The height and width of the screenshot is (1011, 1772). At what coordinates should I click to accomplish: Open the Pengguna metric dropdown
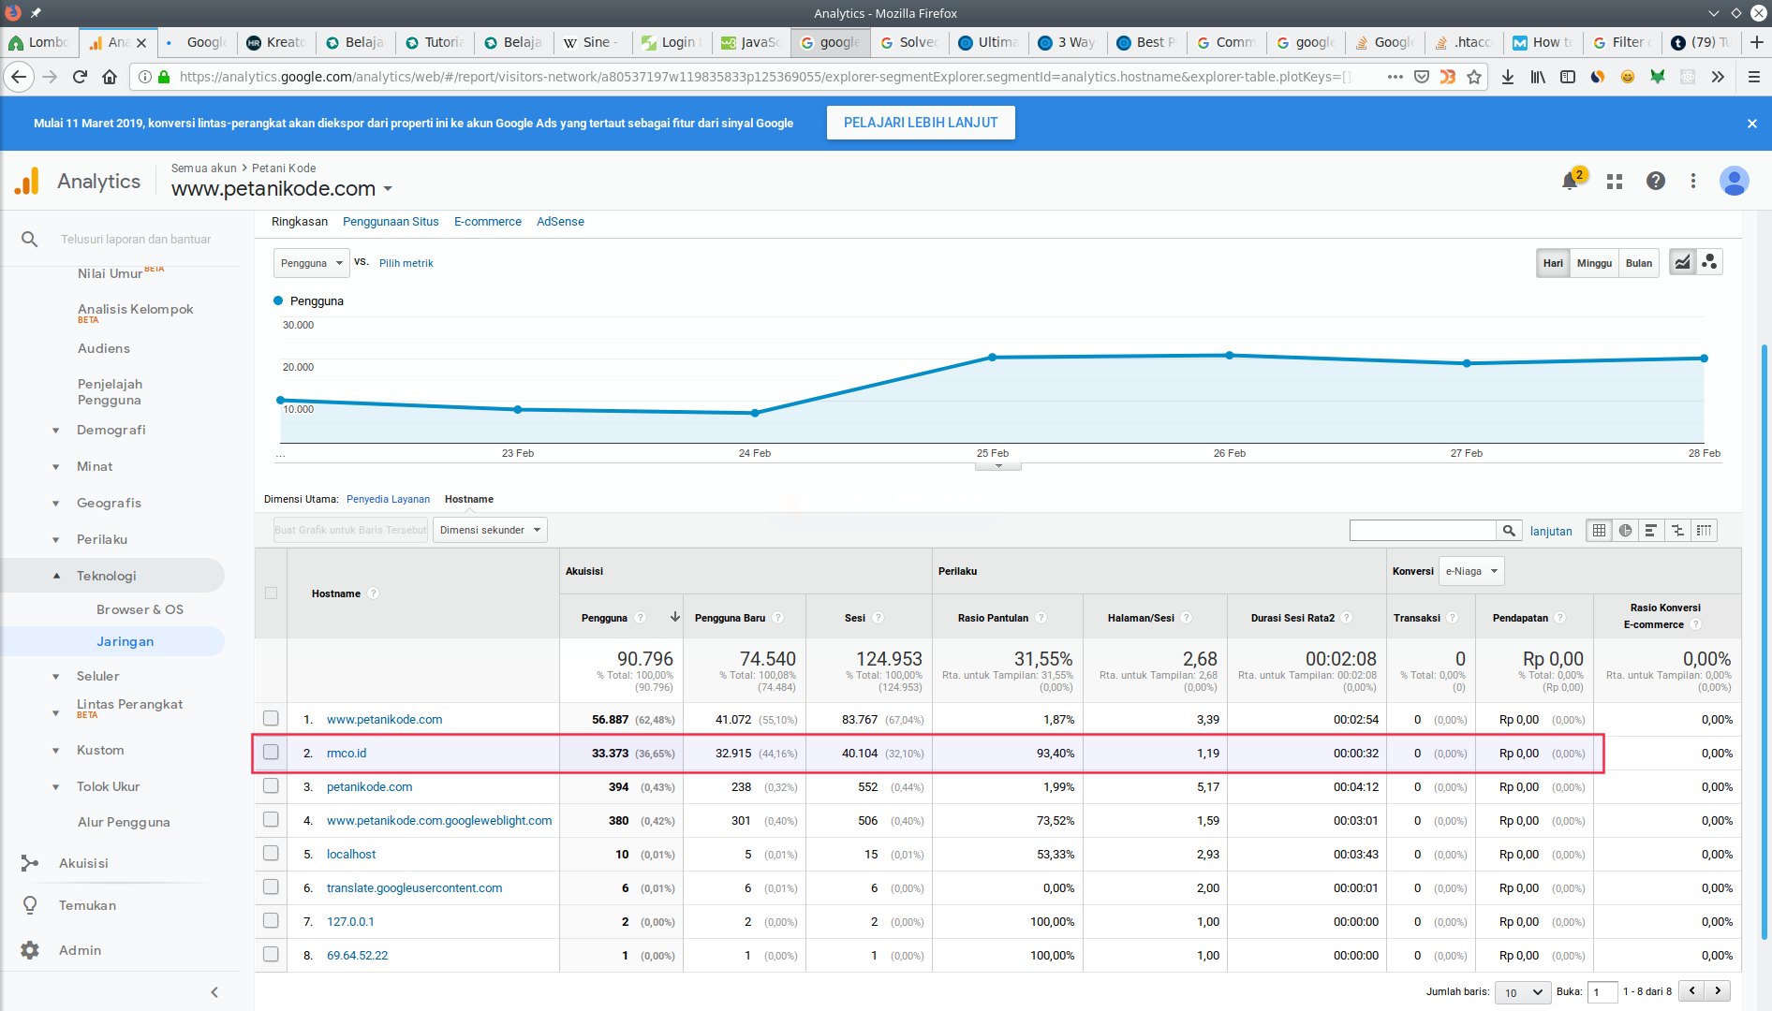click(x=311, y=263)
